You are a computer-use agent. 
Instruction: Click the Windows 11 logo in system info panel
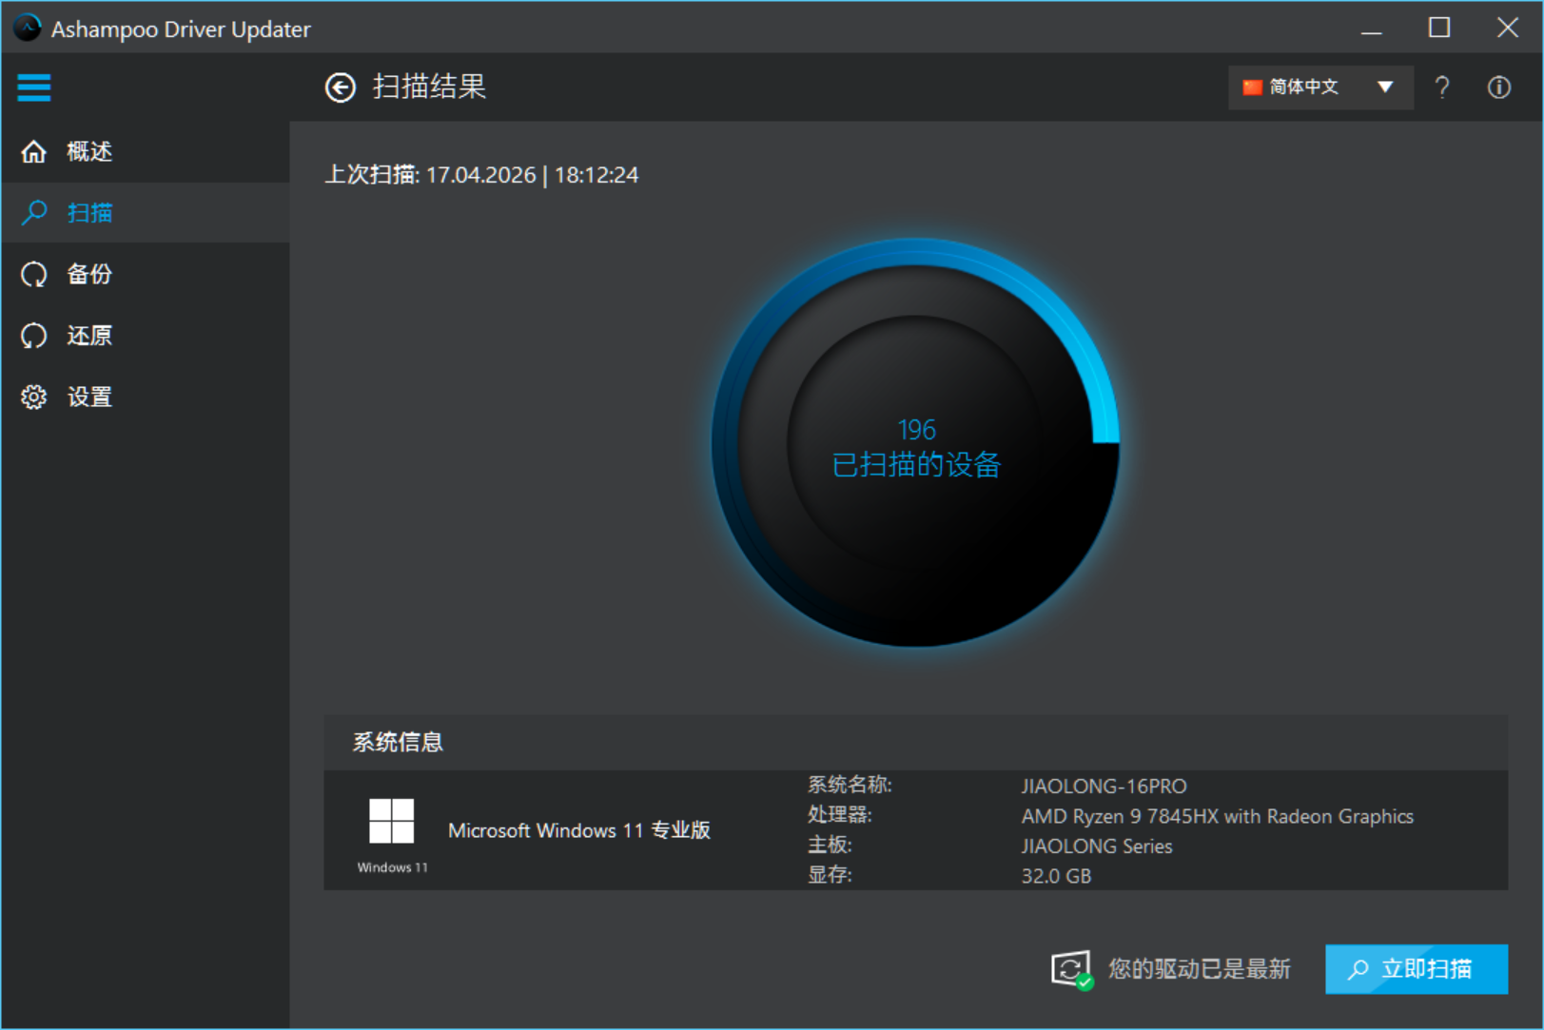[x=391, y=820]
